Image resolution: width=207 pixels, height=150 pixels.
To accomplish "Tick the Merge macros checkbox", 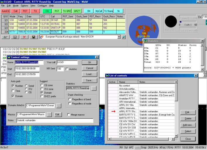I will [x=69, y=115].
